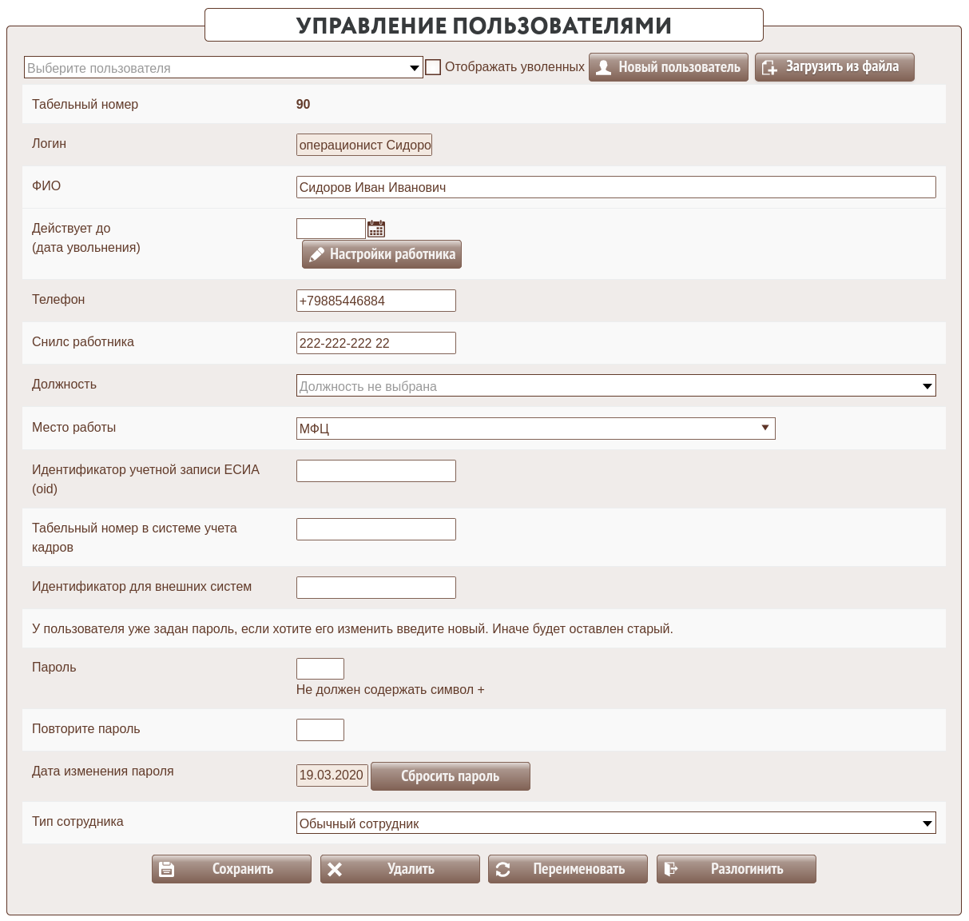Enable Отображать уволенных checkbox
This screenshot has width=969, height=921.
(x=433, y=67)
